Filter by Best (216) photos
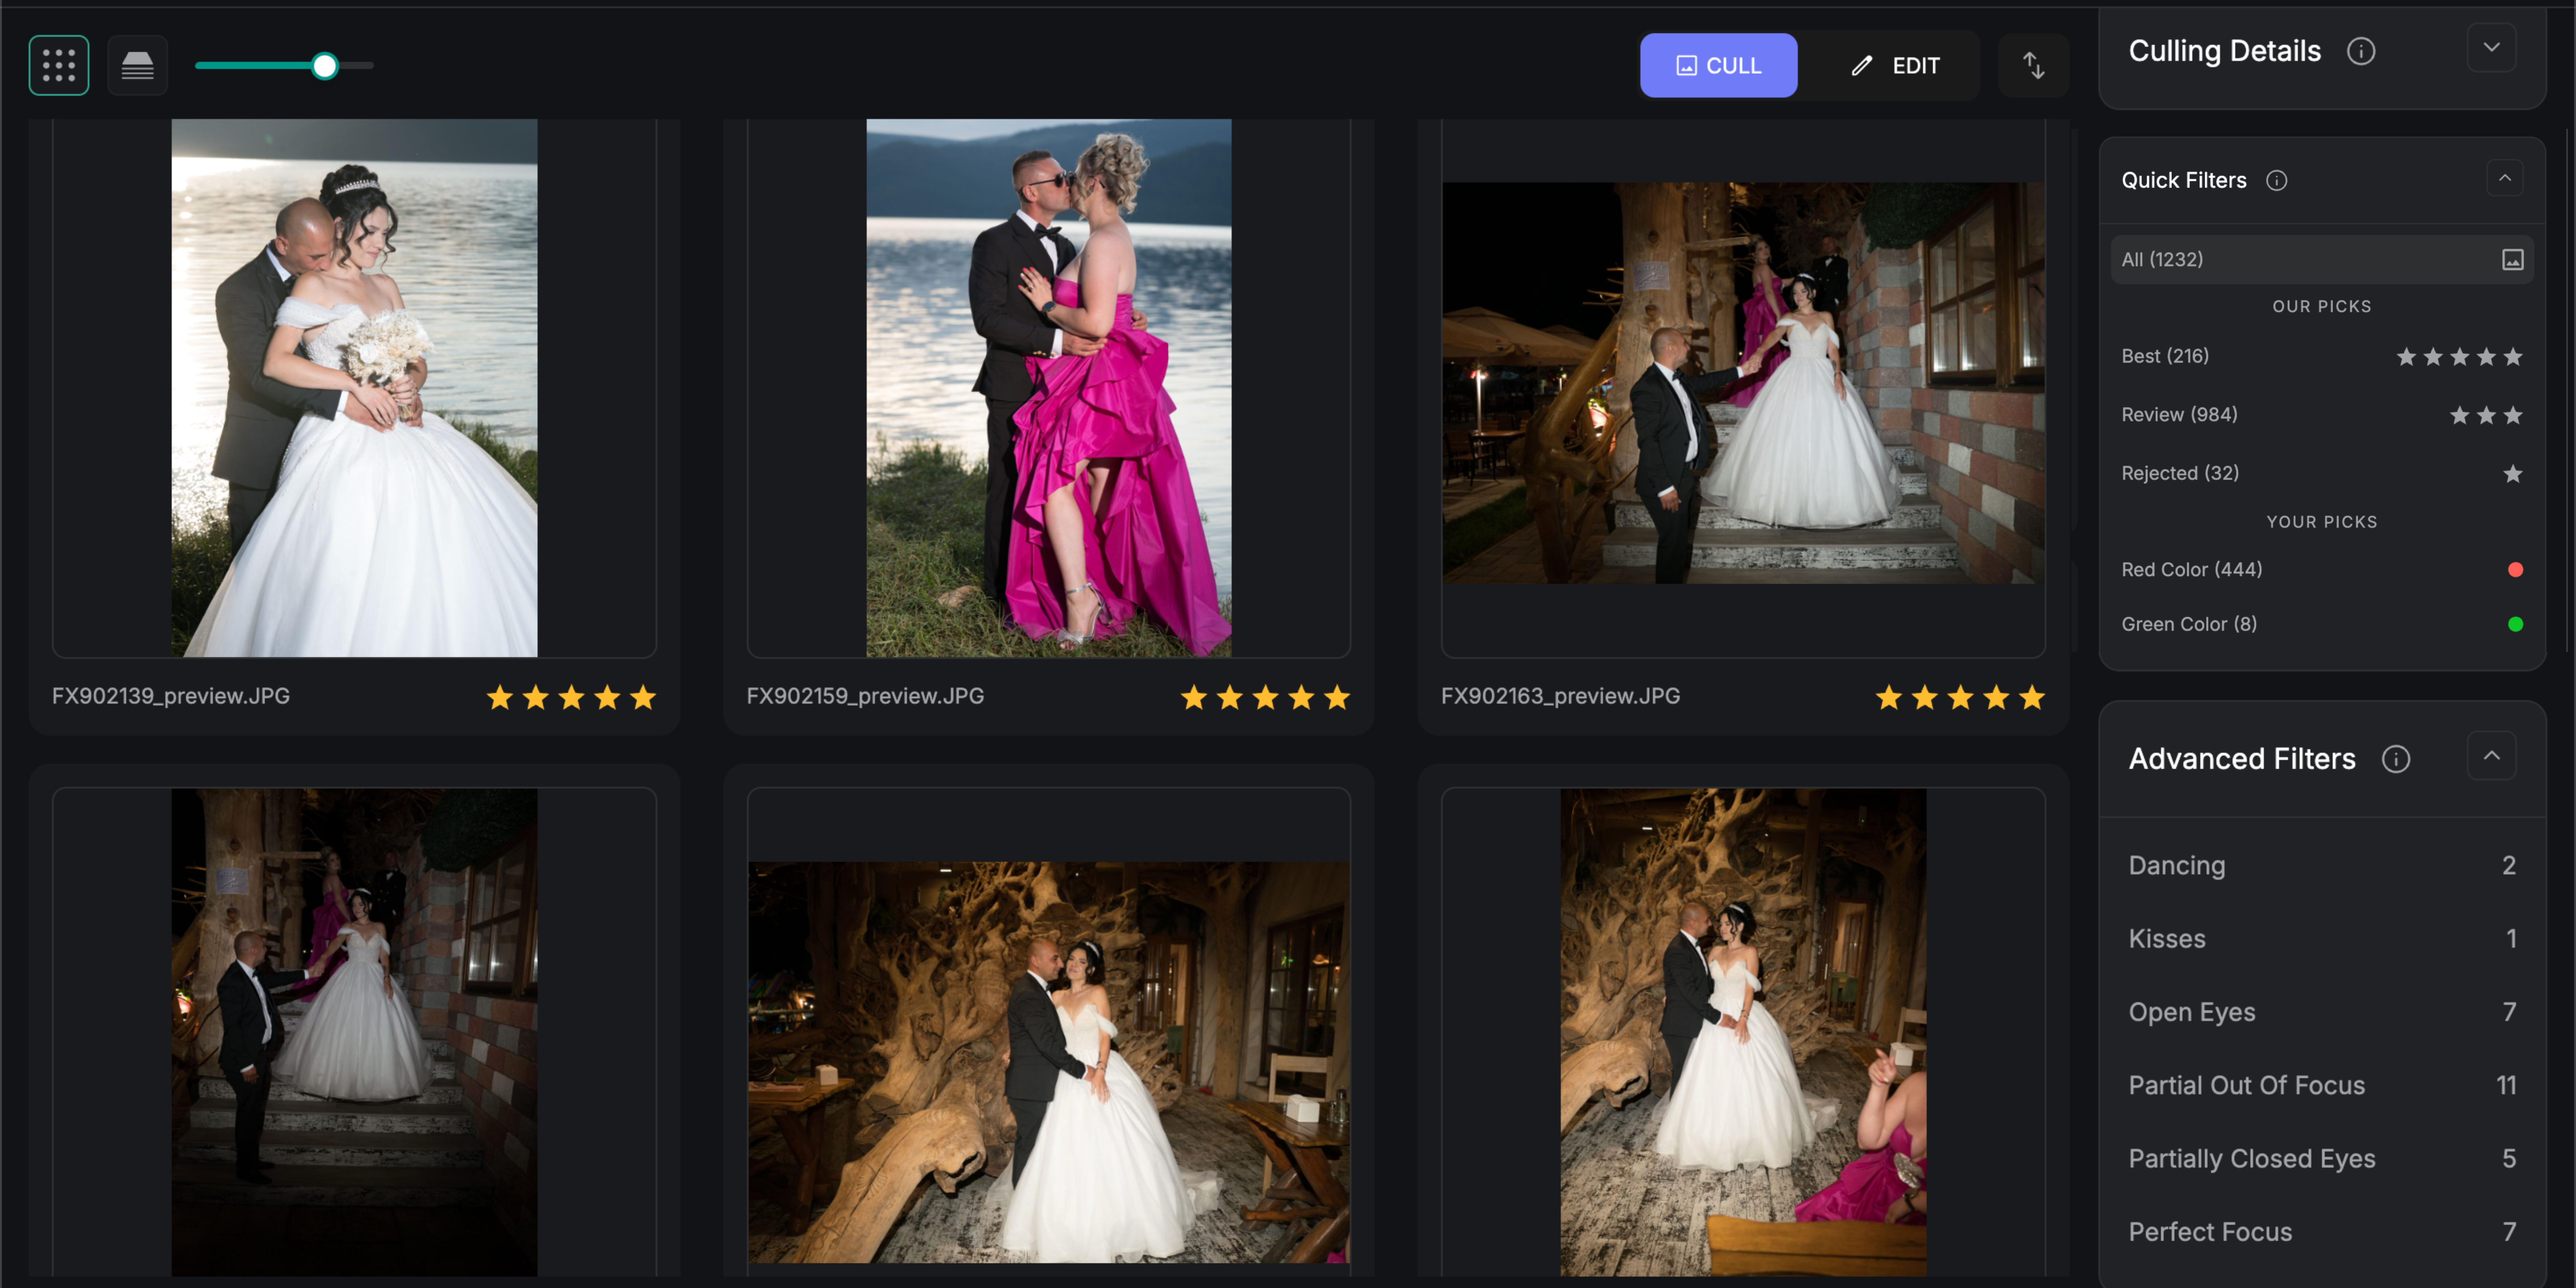This screenshot has height=1288, width=2576. coord(2321,356)
